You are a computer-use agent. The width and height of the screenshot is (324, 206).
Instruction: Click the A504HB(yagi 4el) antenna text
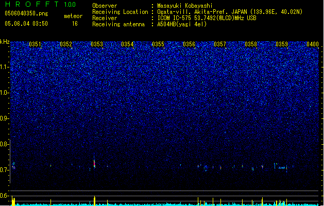click(182, 24)
